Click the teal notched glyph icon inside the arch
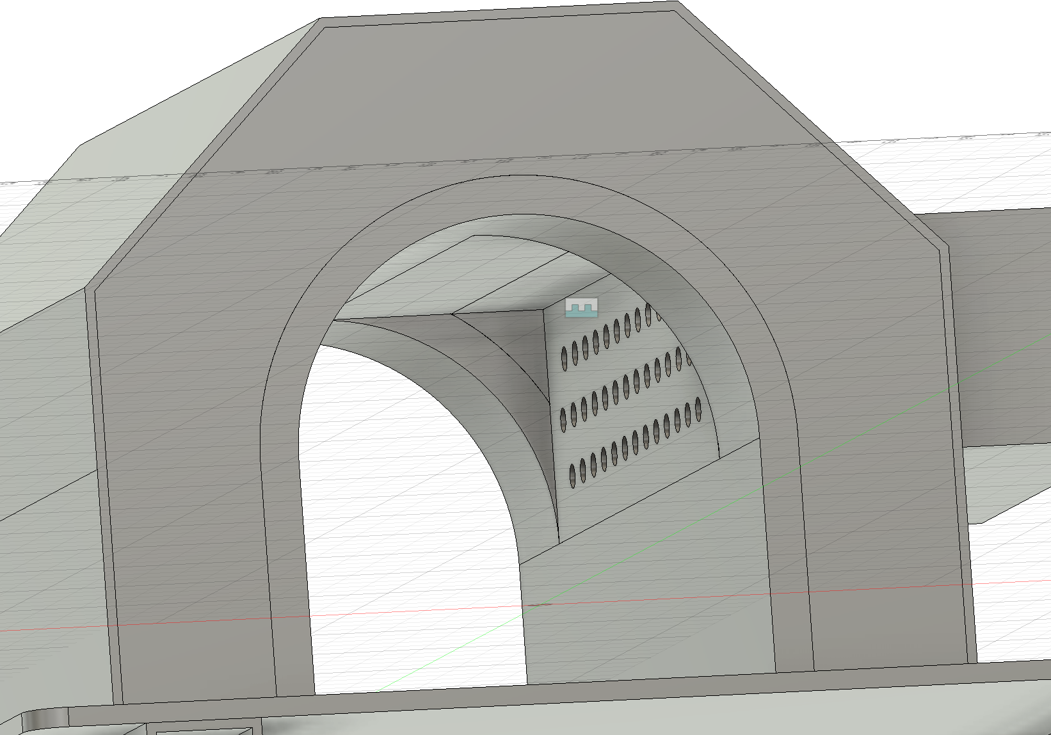Screen dimensions: 1051x735 point(581,307)
